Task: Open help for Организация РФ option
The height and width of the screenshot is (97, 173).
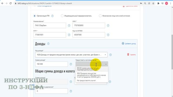Action: point(52,16)
